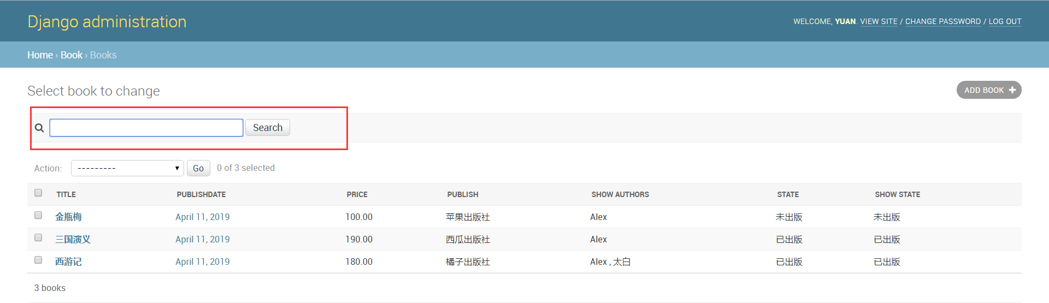The image size is (1049, 303).
Task: Open the Book breadcrumb link
Action: tap(71, 55)
